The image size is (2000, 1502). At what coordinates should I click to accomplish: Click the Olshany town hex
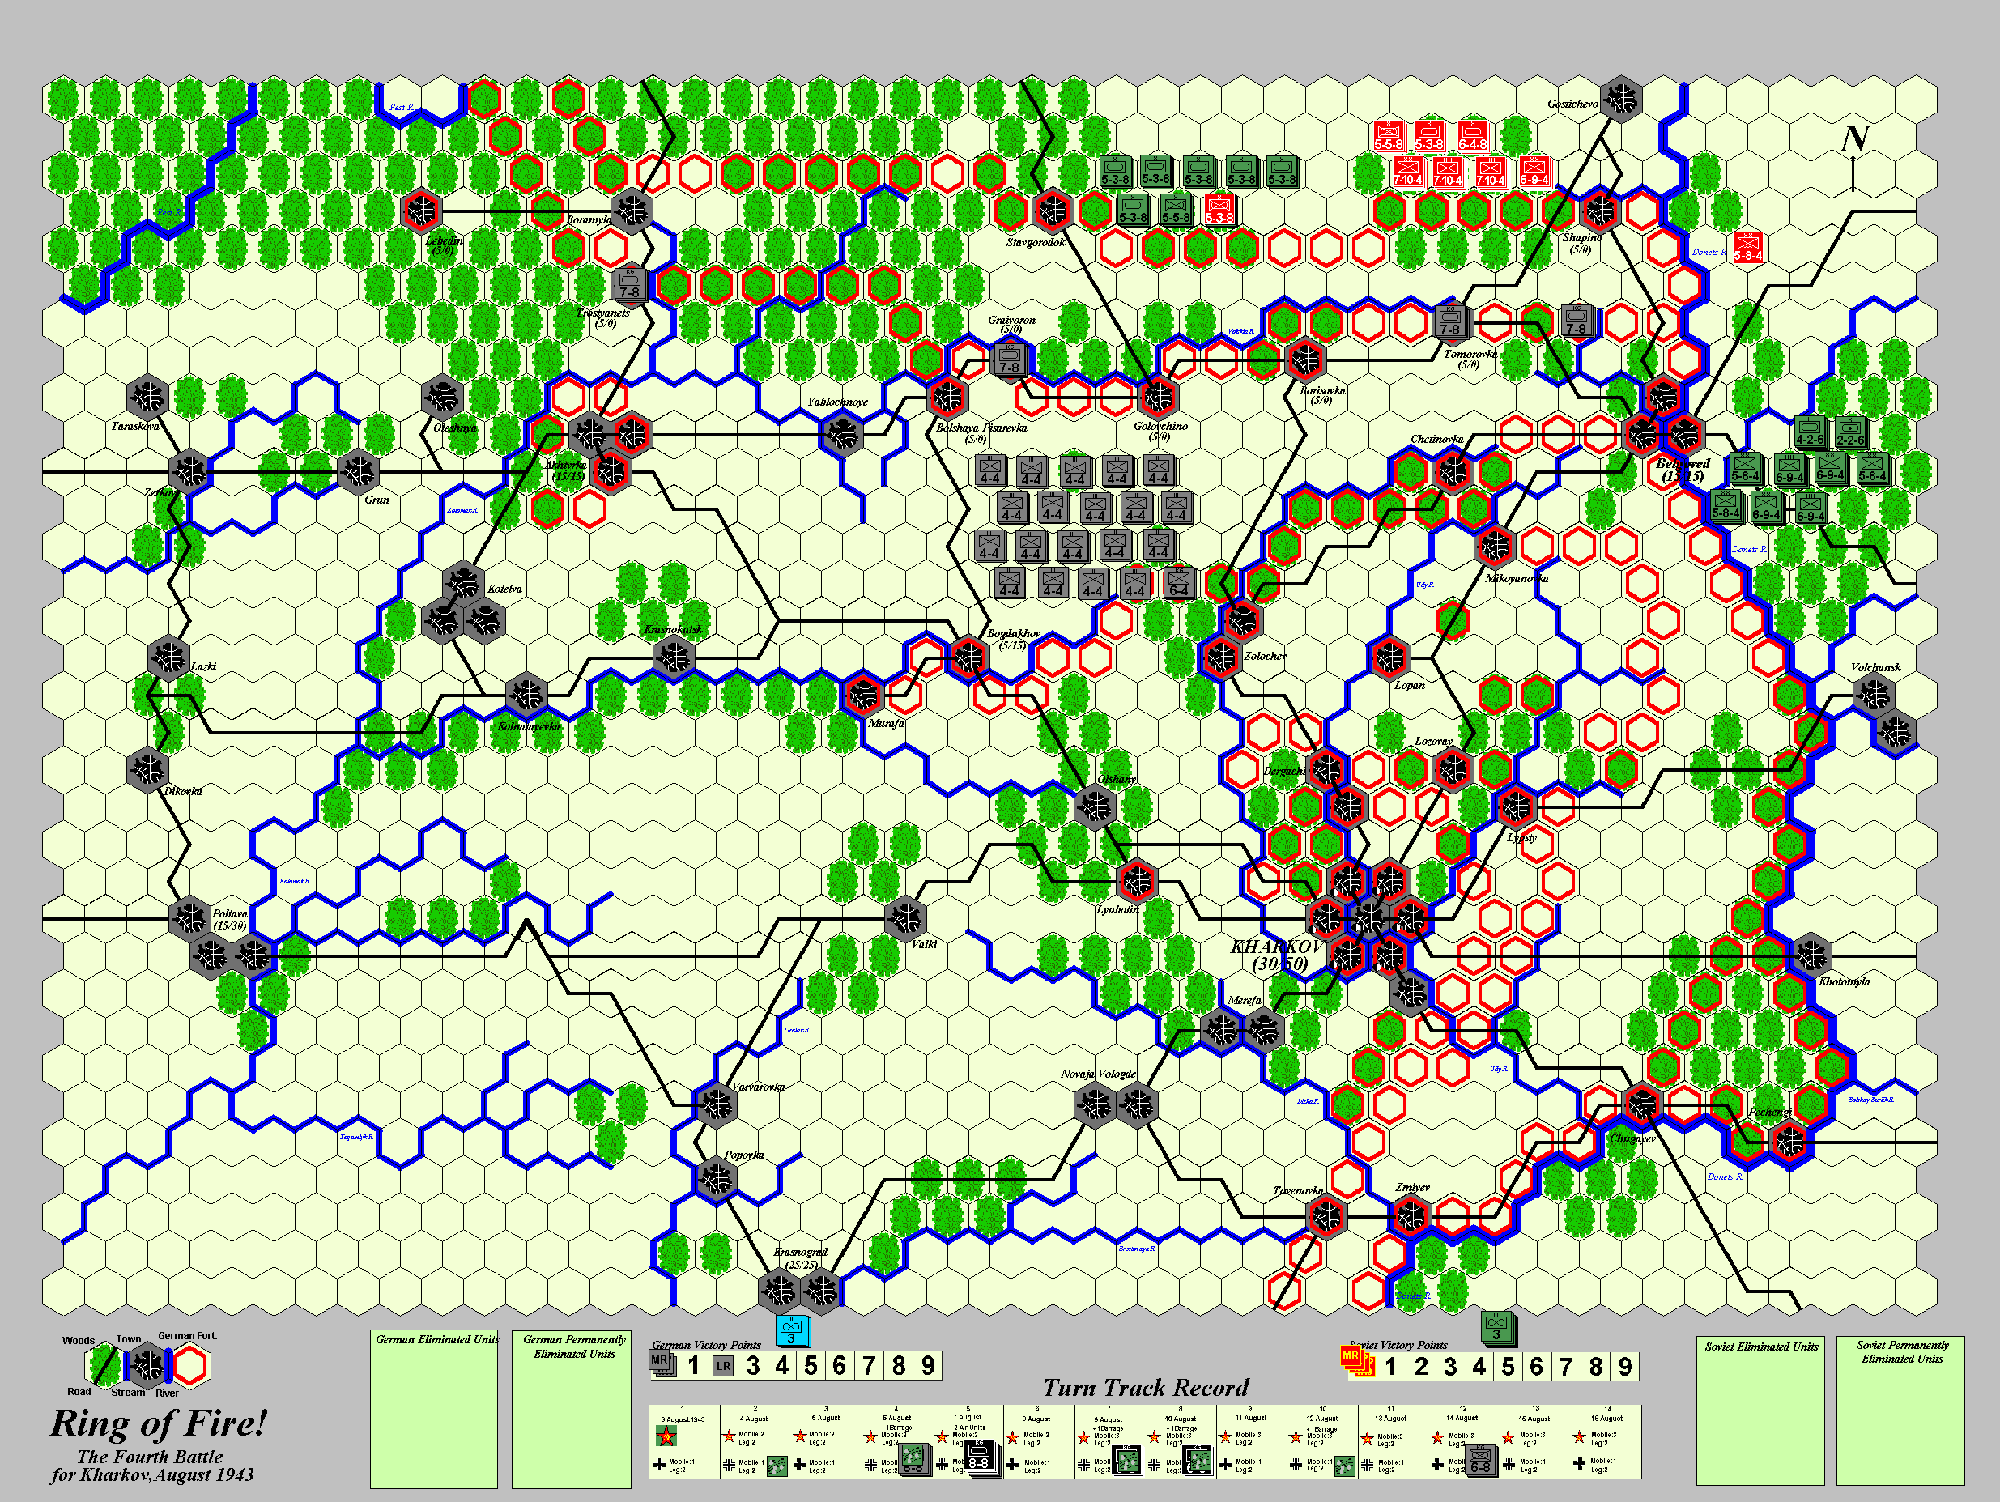point(1095,806)
